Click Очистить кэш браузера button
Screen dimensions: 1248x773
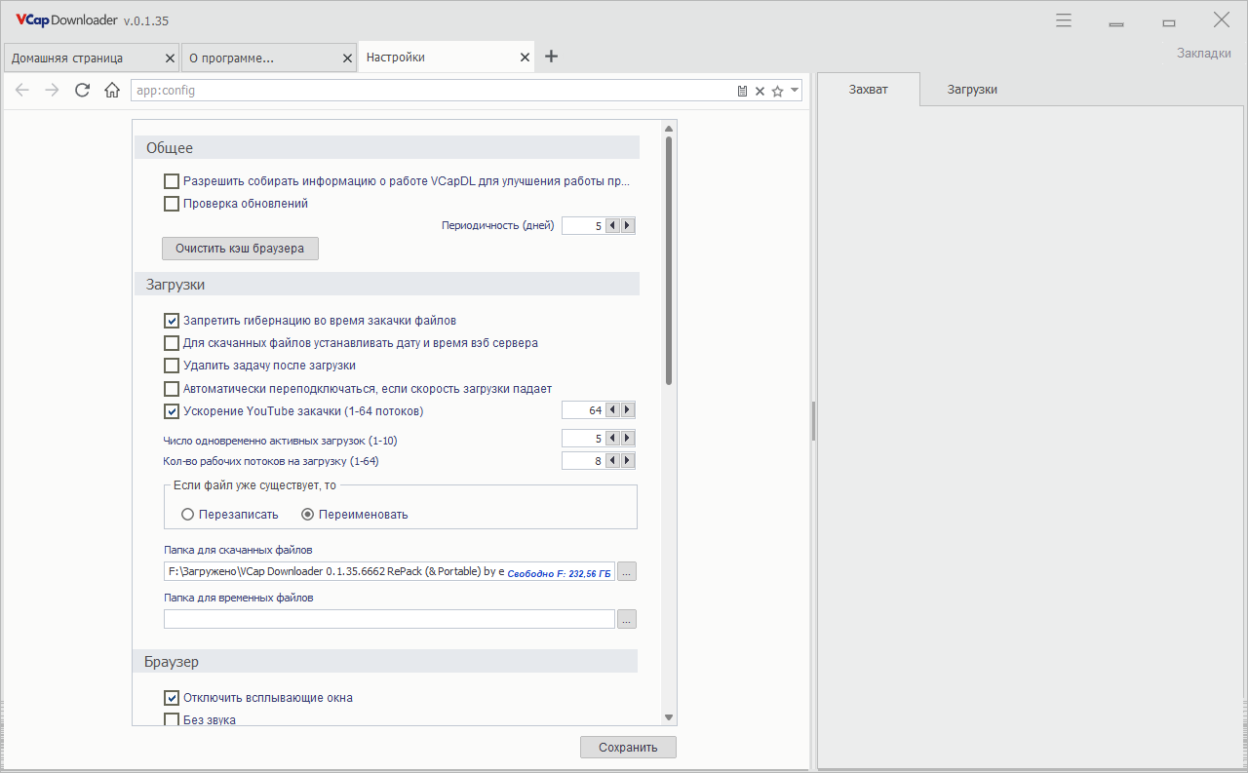(x=240, y=249)
